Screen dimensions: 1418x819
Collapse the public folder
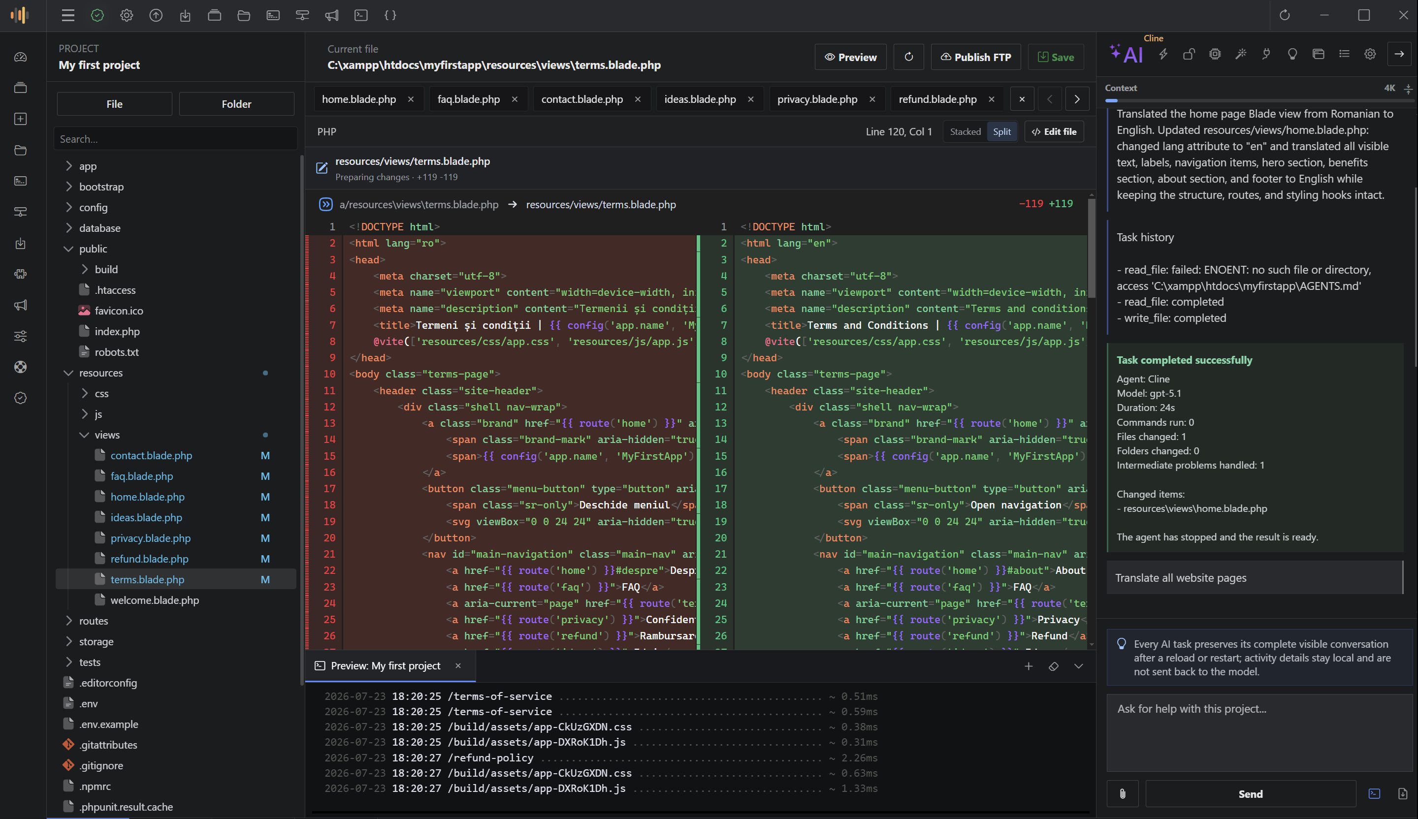tap(68, 249)
